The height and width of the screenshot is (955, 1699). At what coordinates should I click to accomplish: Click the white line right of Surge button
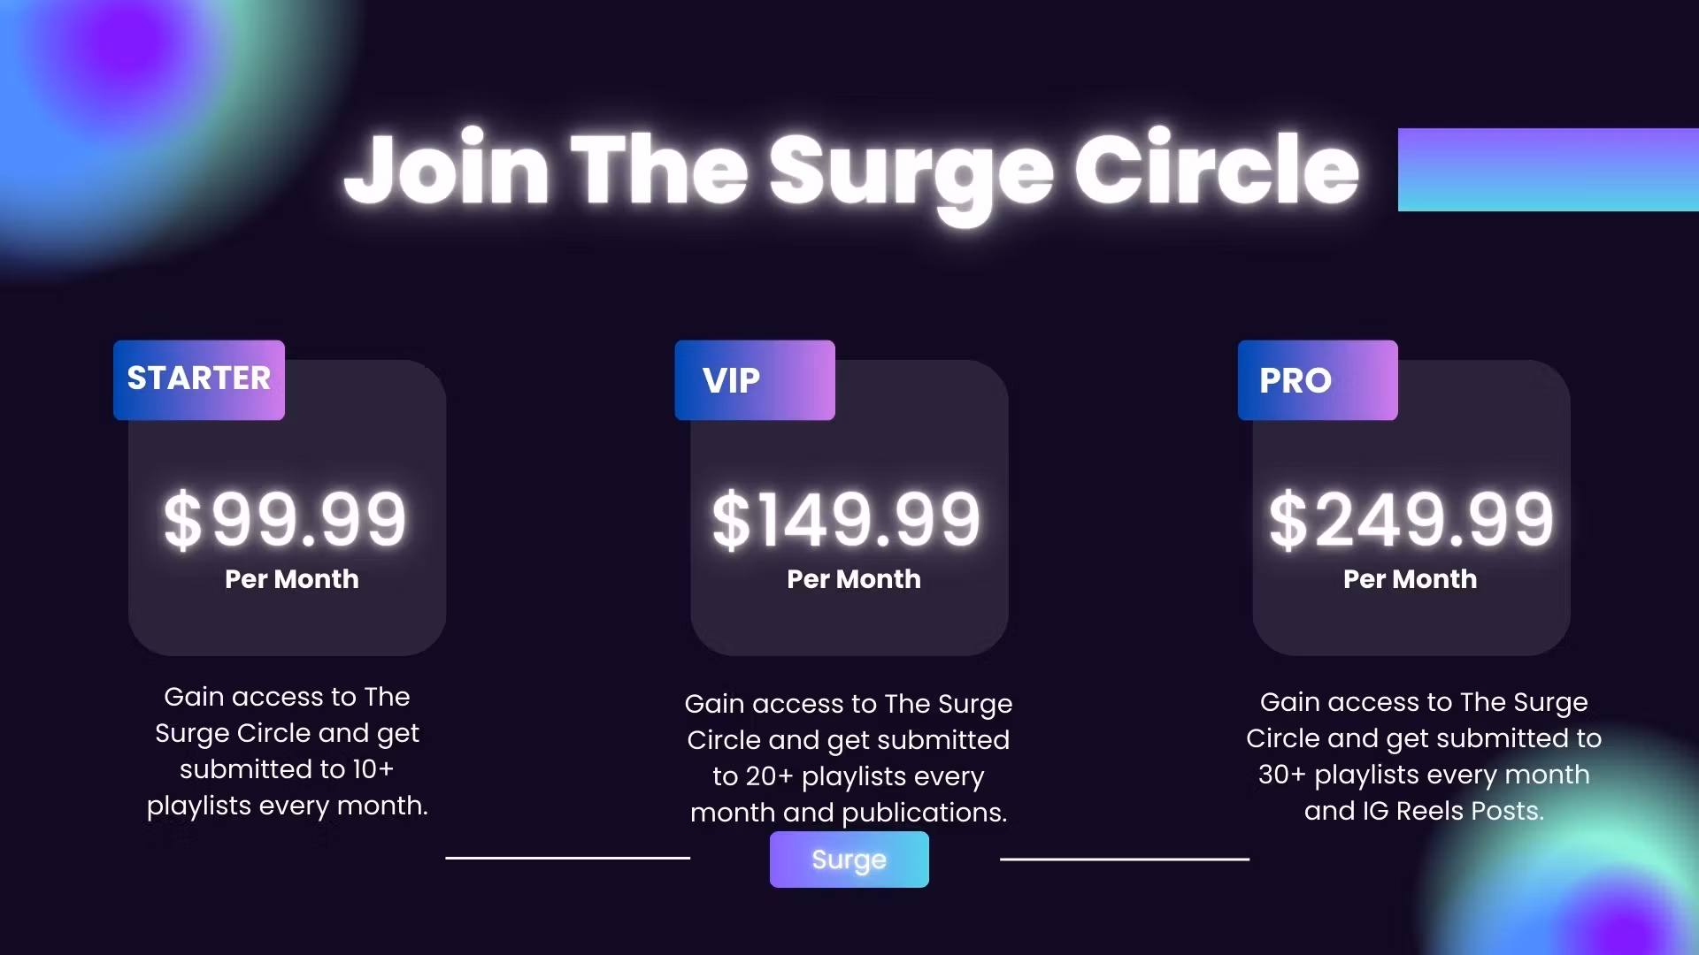[x=1124, y=859]
